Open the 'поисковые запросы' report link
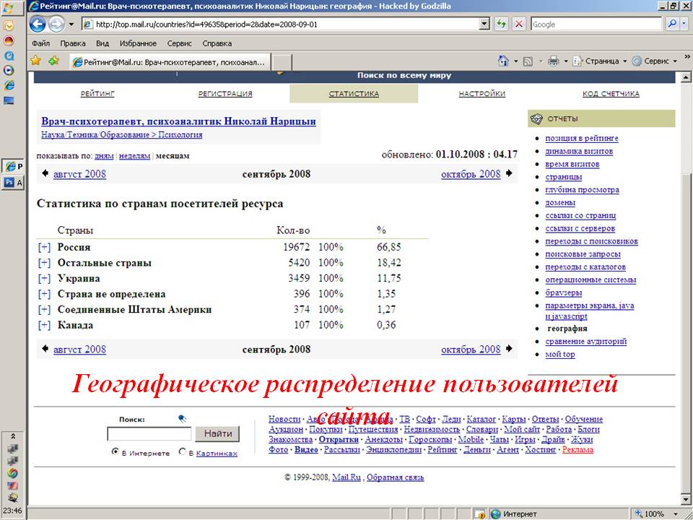Image resolution: width=693 pixels, height=520 pixels. 583,254
